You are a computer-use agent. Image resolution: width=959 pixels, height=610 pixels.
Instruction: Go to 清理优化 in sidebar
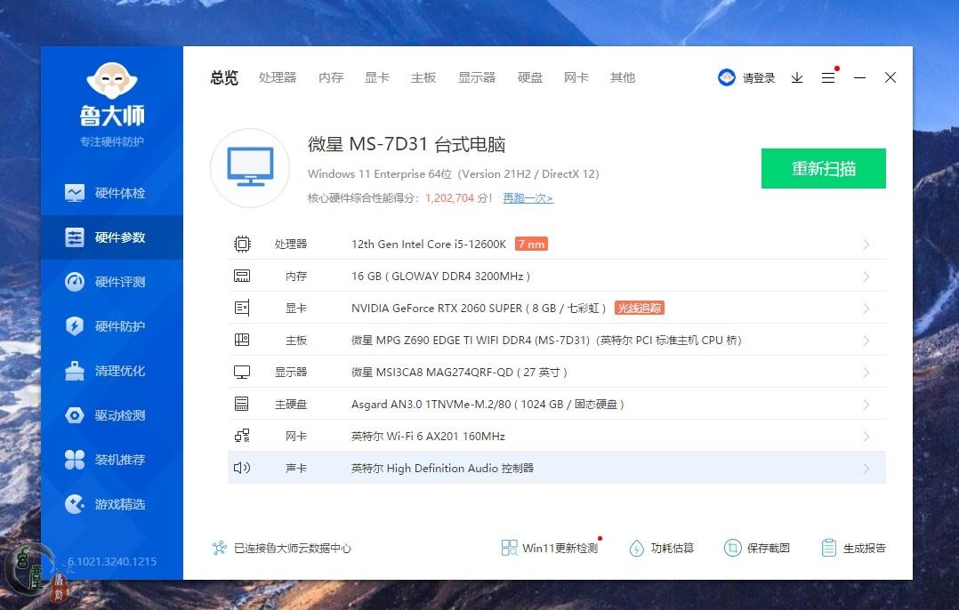pos(112,371)
